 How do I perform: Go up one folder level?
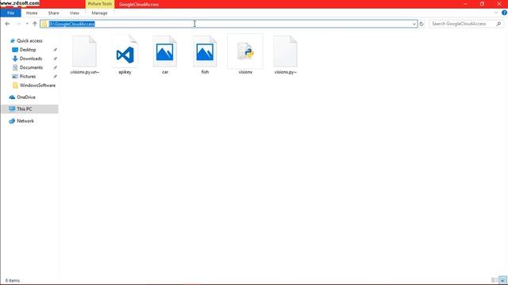tap(35, 24)
